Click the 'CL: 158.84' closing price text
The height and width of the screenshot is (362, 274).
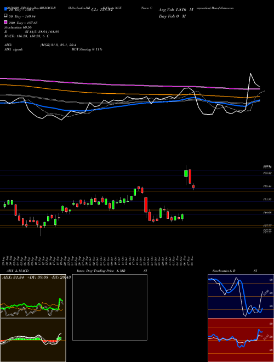click(x=102, y=10)
